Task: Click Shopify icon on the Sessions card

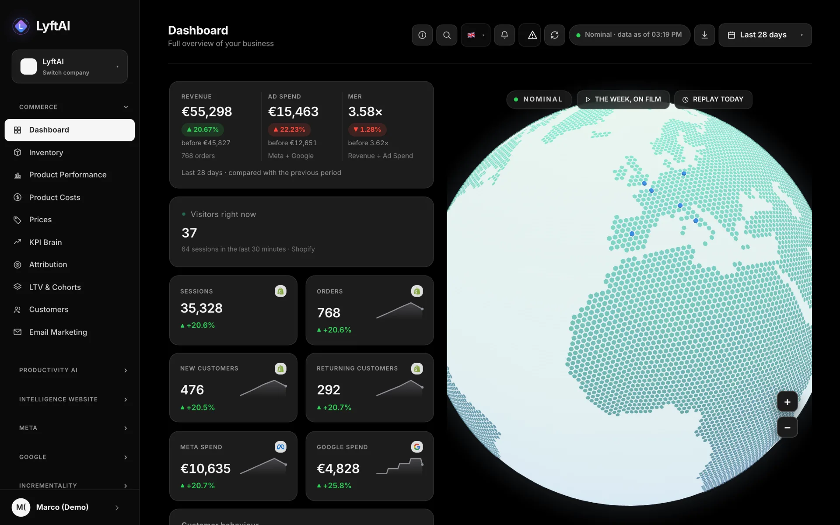Action: coord(280,291)
